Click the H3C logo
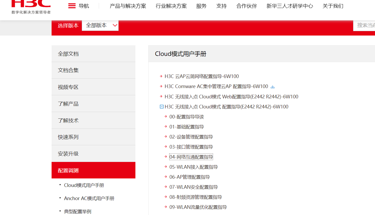This screenshot has width=375, height=215. 31,7
